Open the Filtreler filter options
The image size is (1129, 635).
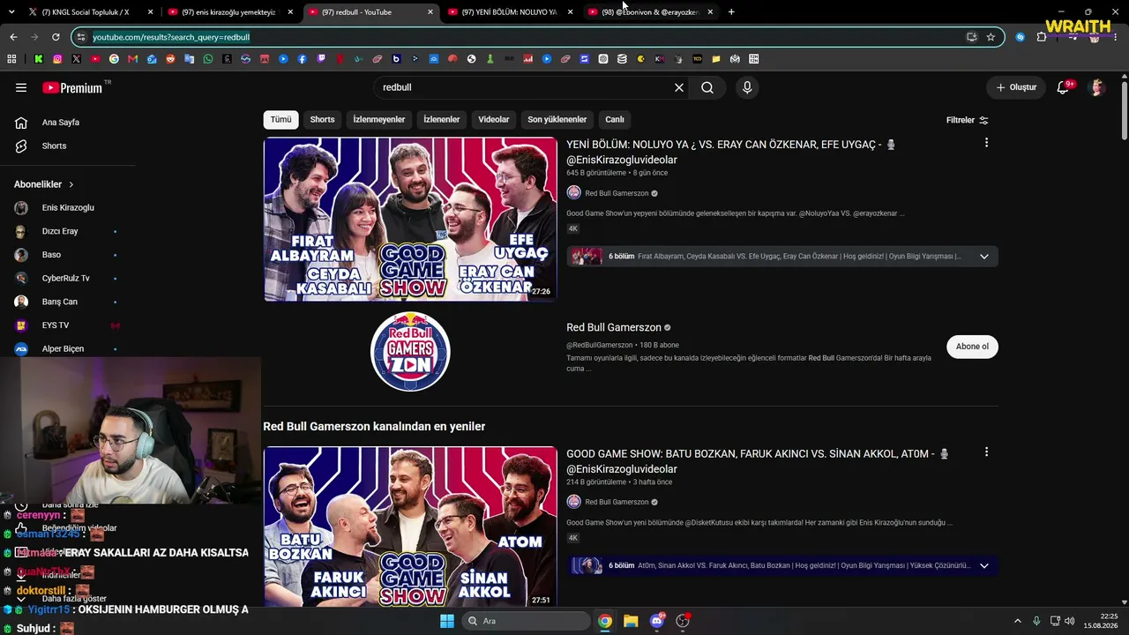(968, 120)
